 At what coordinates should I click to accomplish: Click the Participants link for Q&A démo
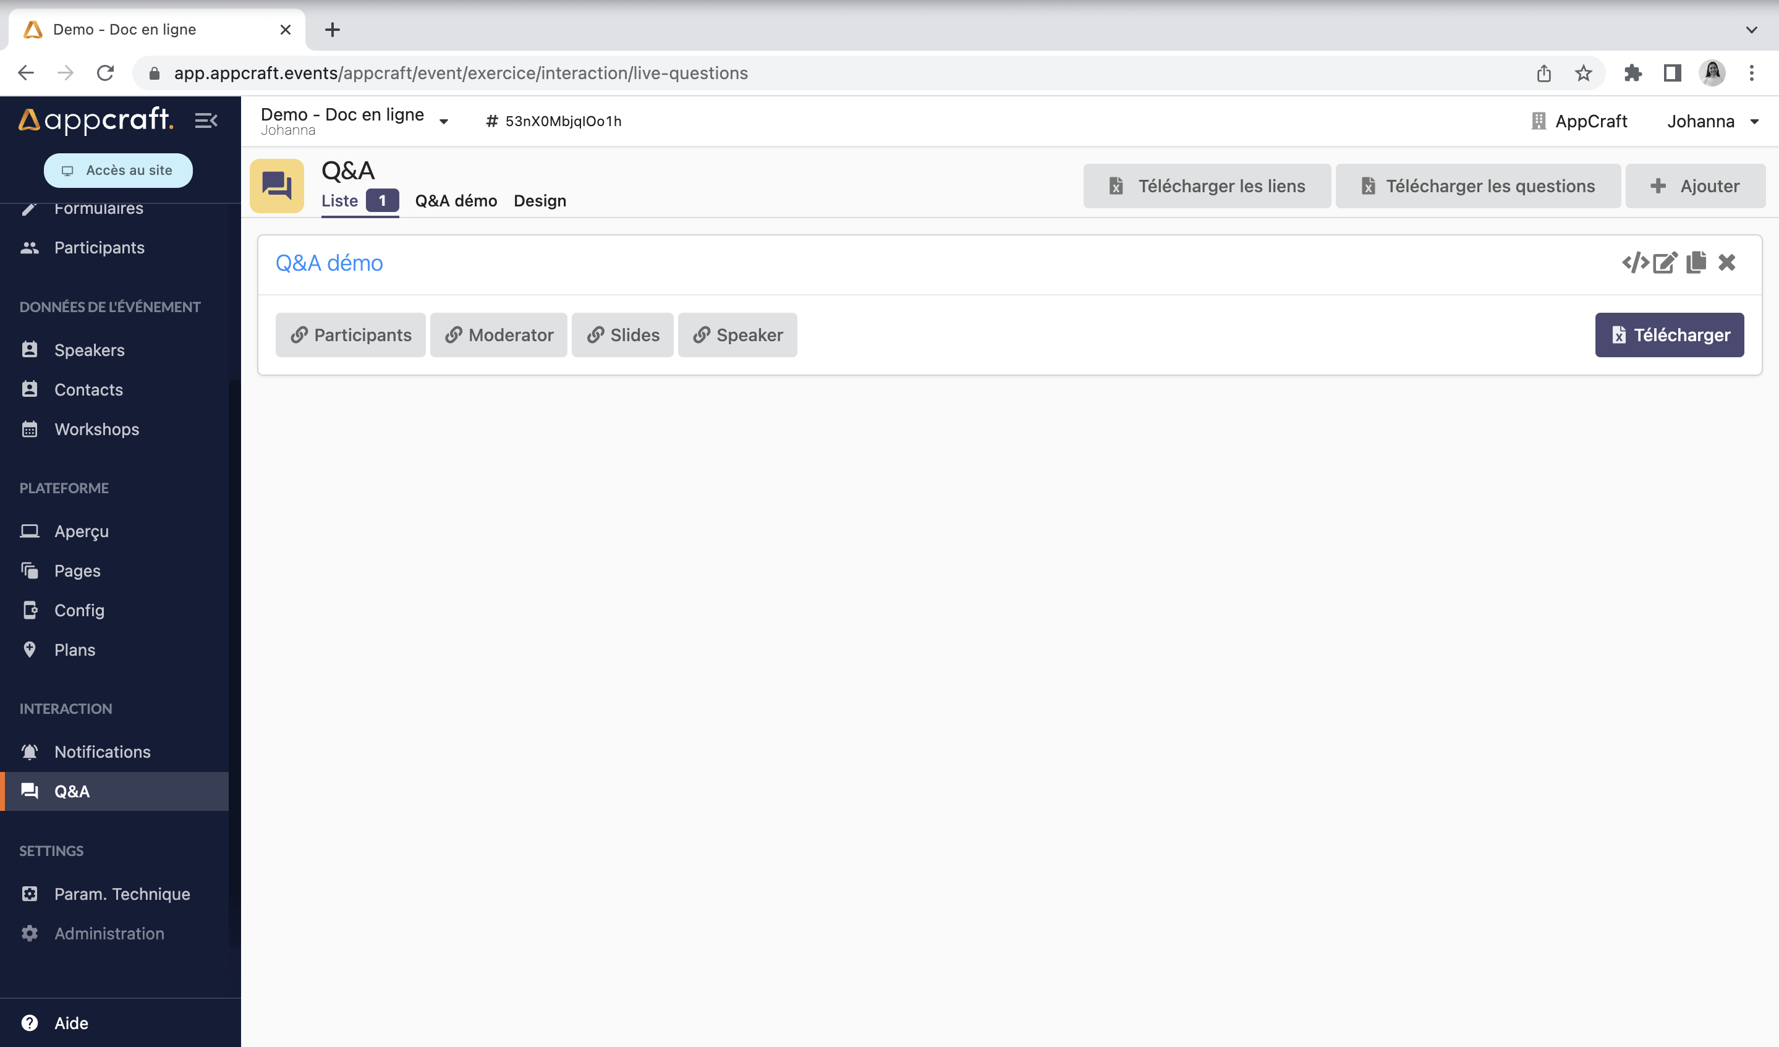(350, 333)
